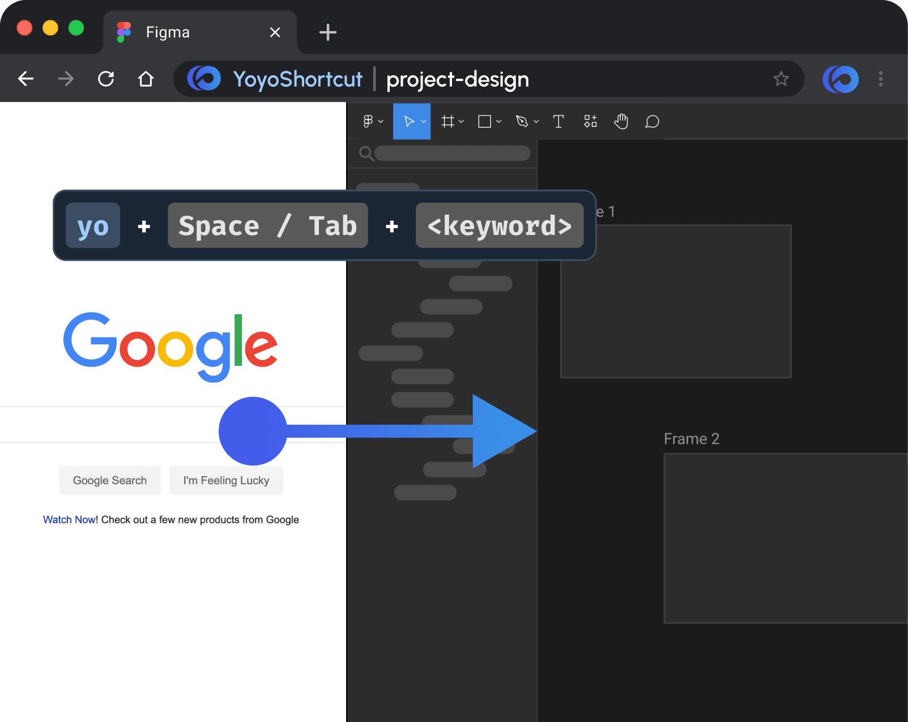Open the Resources components tool

pos(590,121)
